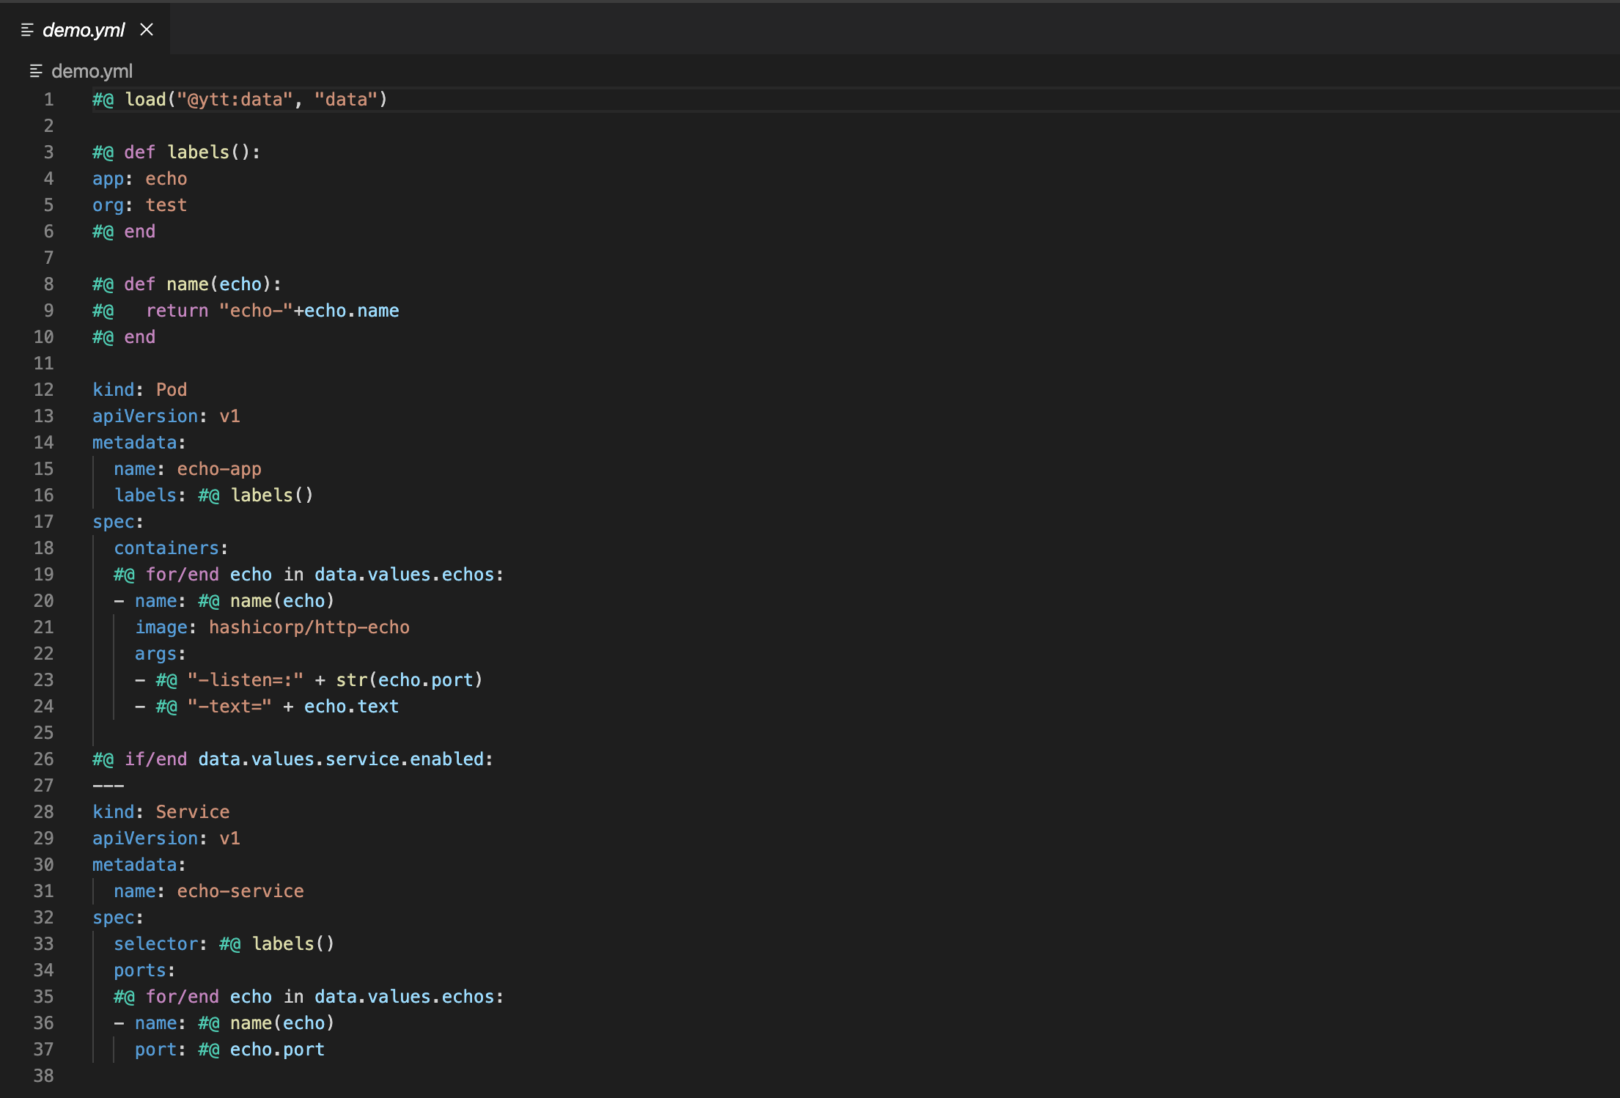Click line number 38 at the bottom

click(x=44, y=1076)
